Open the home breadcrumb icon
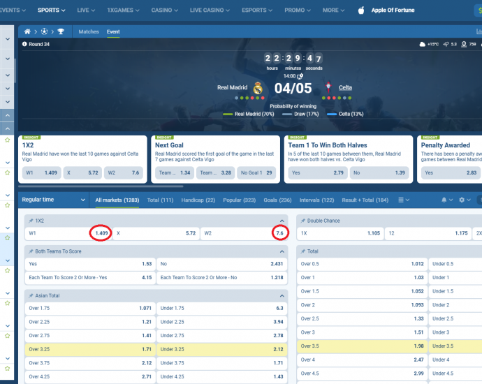This screenshot has height=384, width=482. click(x=27, y=31)
